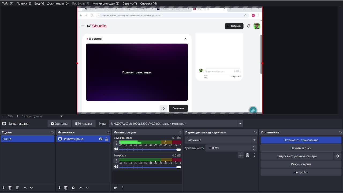Open the preview zoom scale dropdown arrow
The height and width of the screenshot is (193, 343).
click(61, 116)
